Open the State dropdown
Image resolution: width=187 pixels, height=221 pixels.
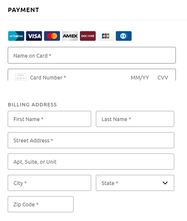131,183
